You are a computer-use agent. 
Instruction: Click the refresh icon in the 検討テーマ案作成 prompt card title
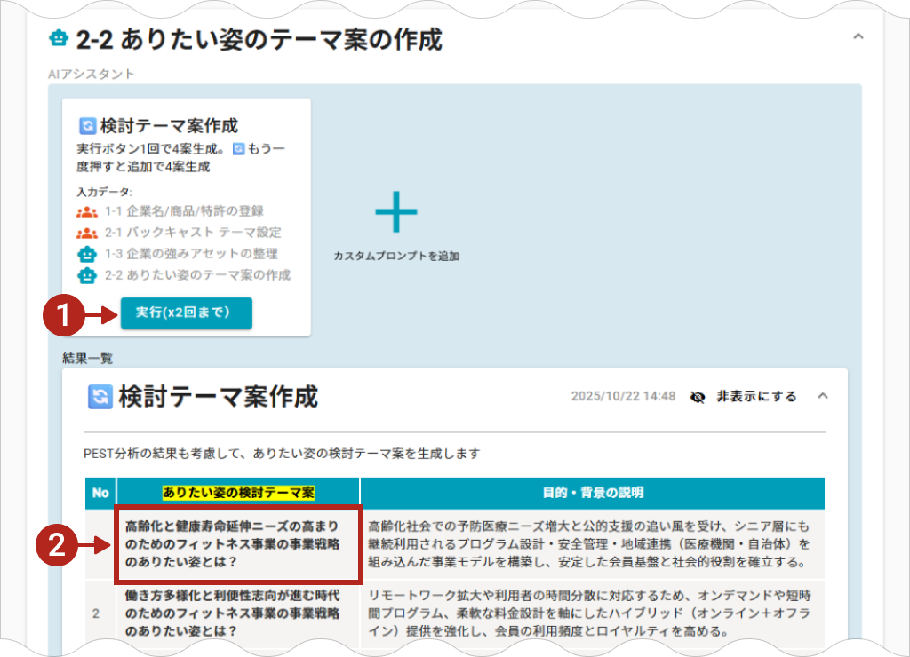coord(87,126)
